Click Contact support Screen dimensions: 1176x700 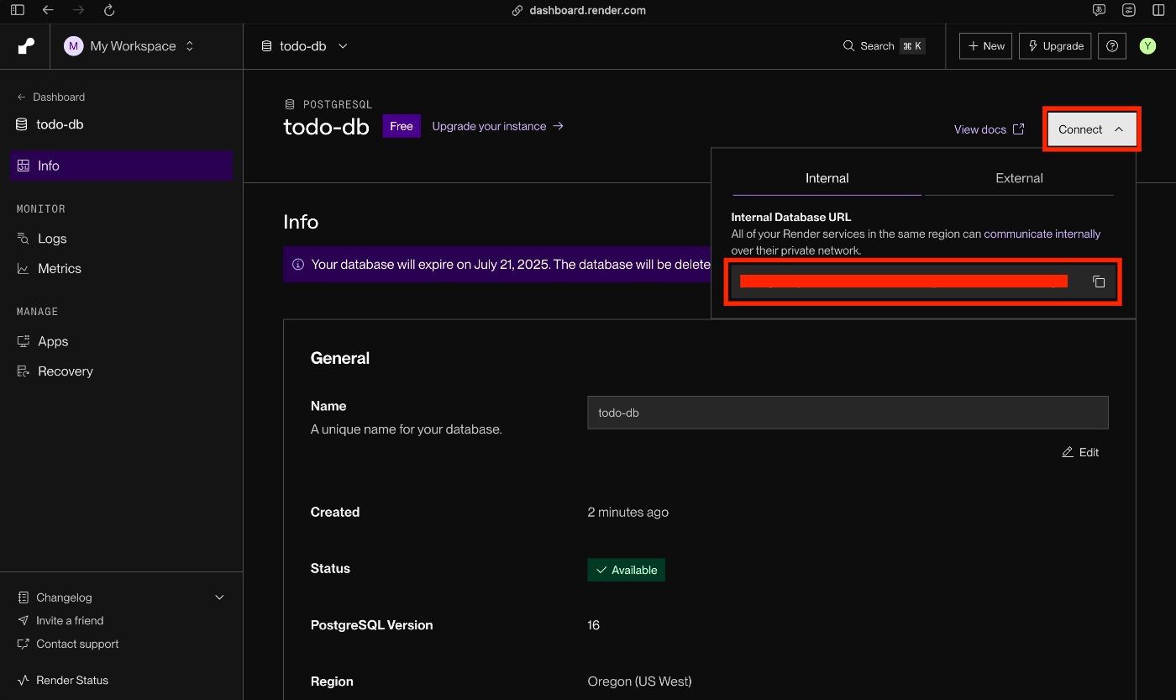click(x=77, y=645)
